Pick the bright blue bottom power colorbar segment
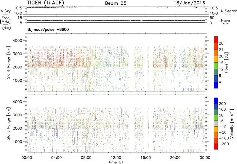 pos(216,85)
